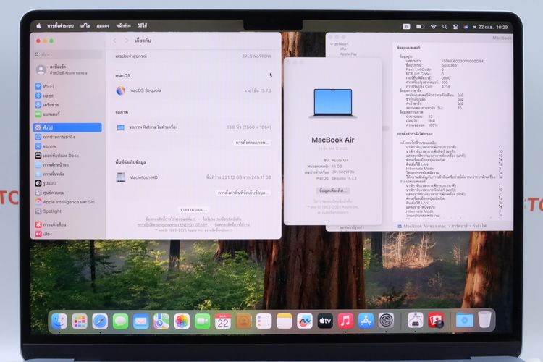The height and width of the screenshot is (362, 543).
Task: Open Apple TV from the Dock
Action: click(x=325, y=321)
